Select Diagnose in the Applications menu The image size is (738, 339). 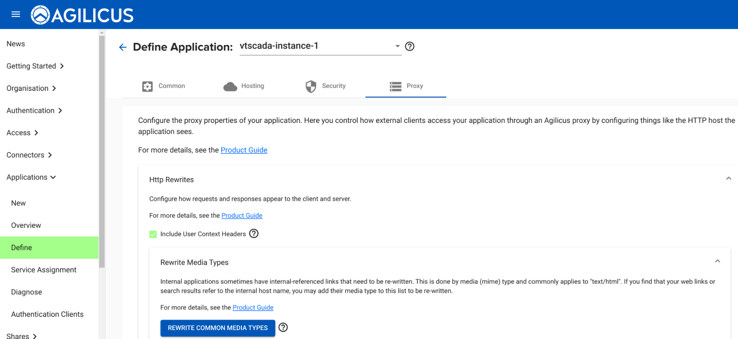[27, 292]
